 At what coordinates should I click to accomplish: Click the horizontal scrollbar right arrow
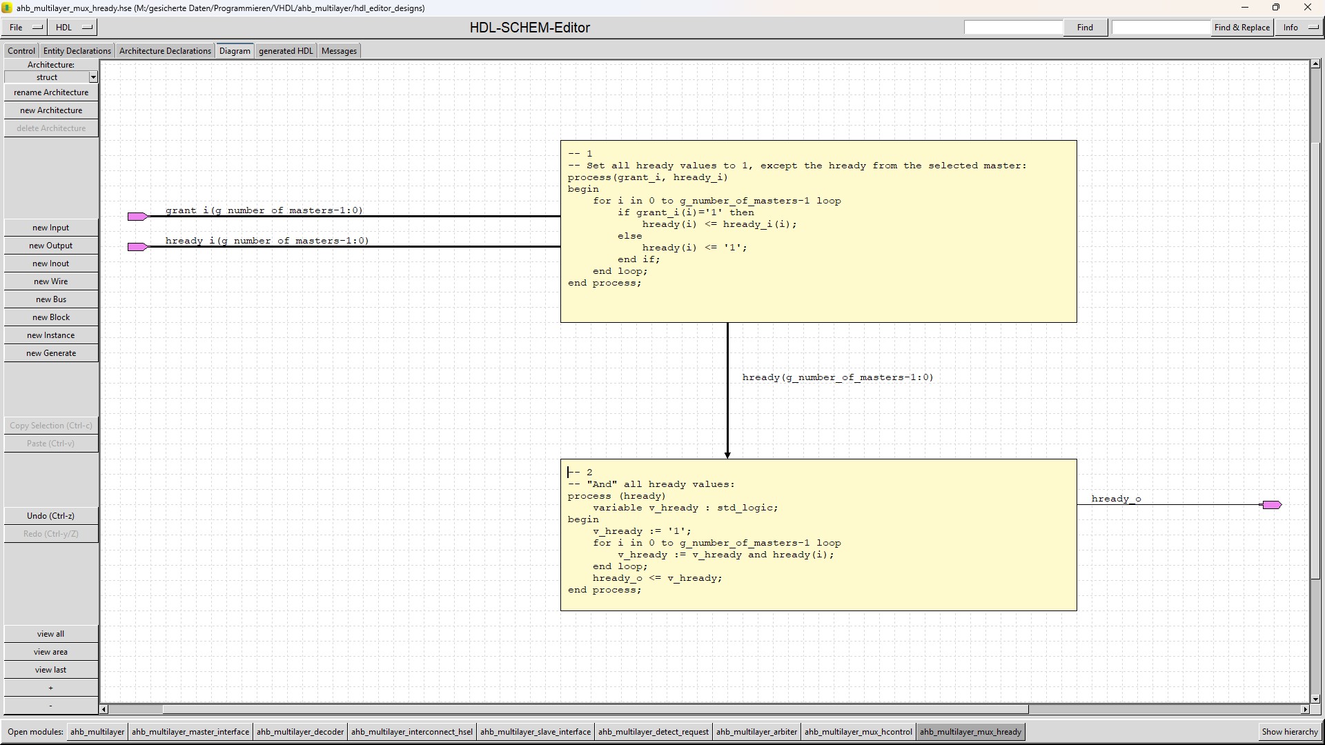pos(1304,709)
